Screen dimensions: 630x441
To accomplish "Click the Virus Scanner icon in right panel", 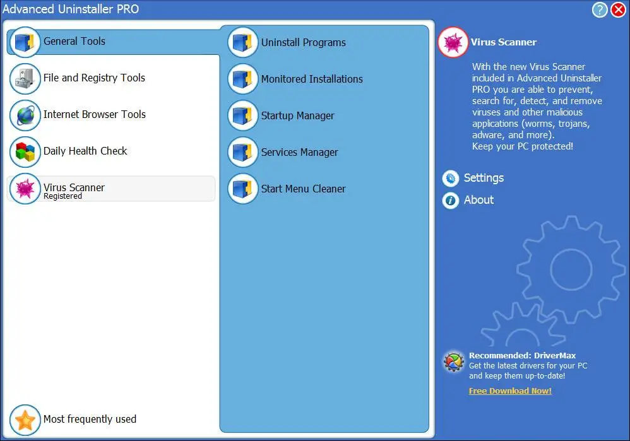I will click(453, 42).
